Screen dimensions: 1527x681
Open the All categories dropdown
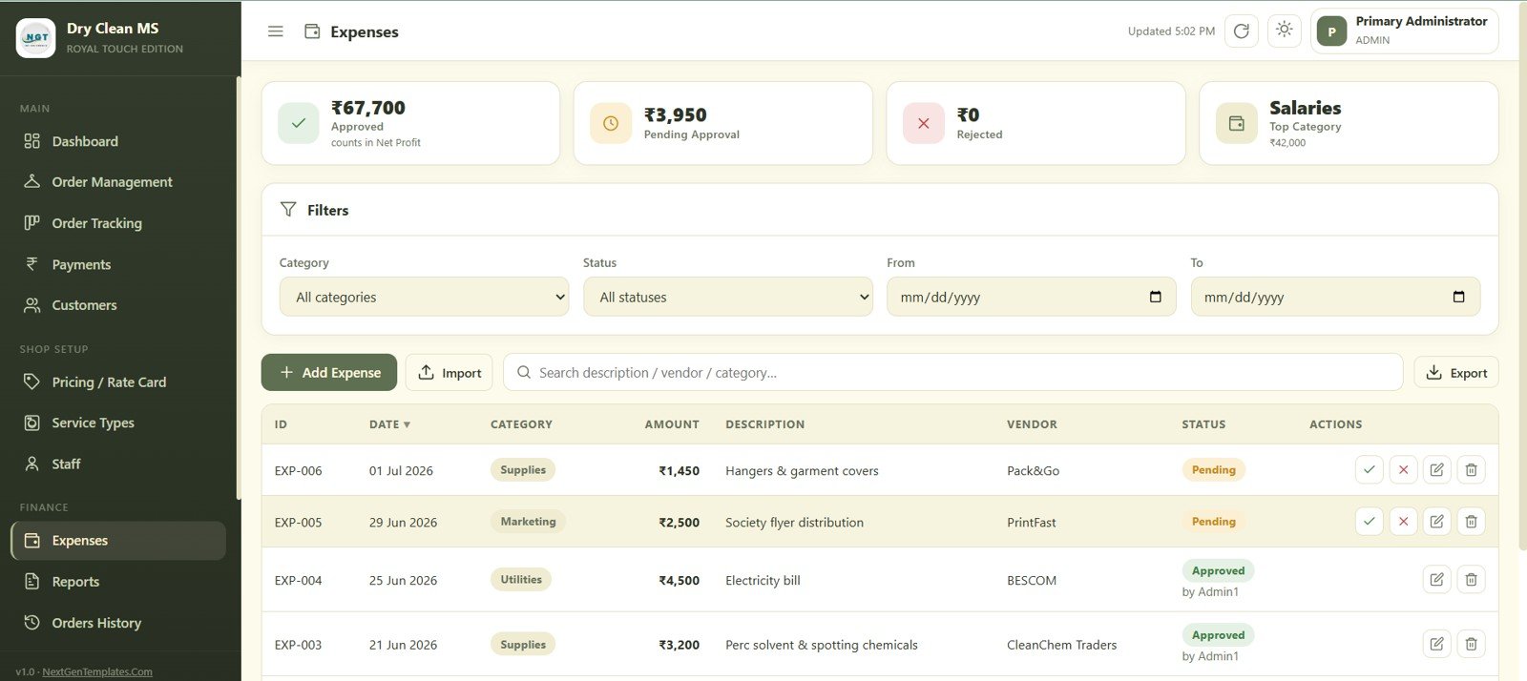(425, 298)
